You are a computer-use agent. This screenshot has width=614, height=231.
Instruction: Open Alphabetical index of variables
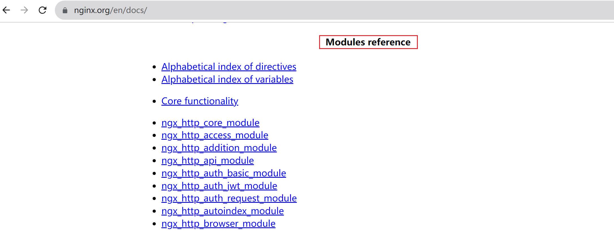pos(227,79)
